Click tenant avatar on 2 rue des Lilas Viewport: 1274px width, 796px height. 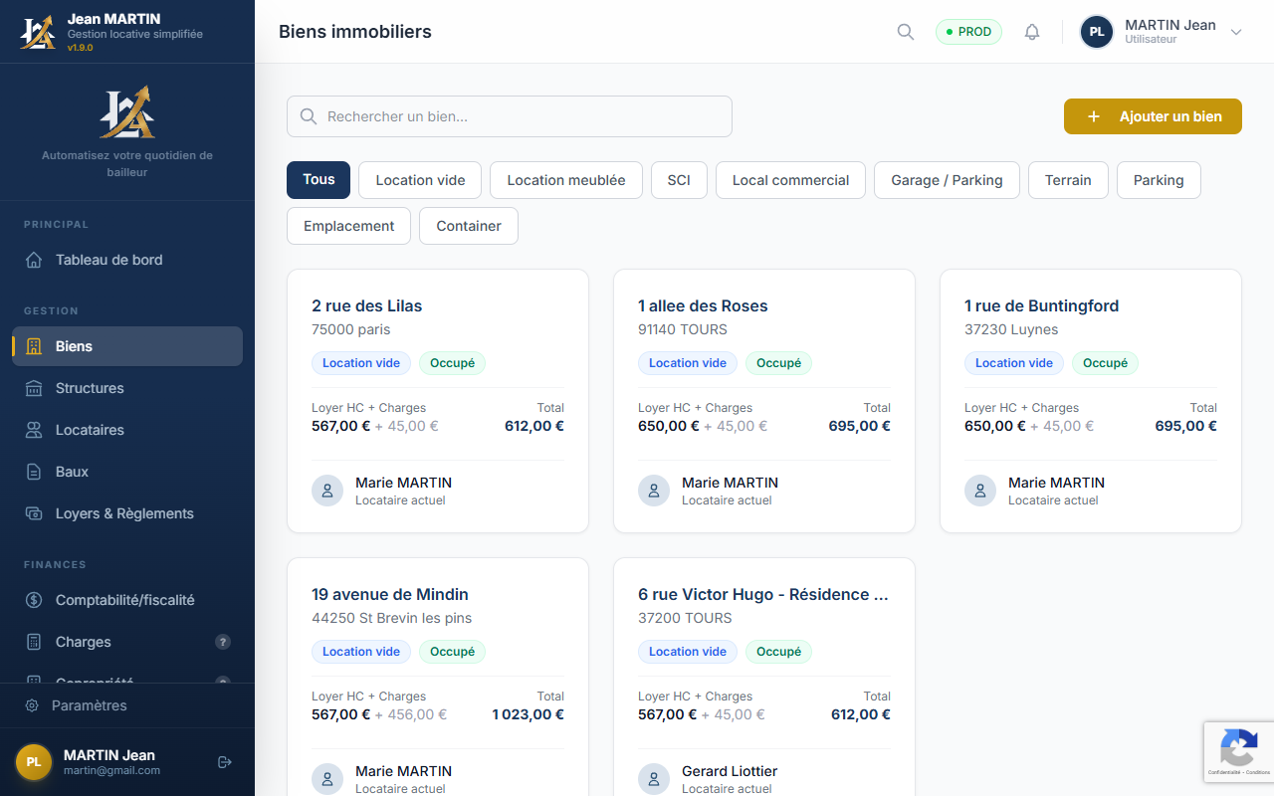point(327,491)
